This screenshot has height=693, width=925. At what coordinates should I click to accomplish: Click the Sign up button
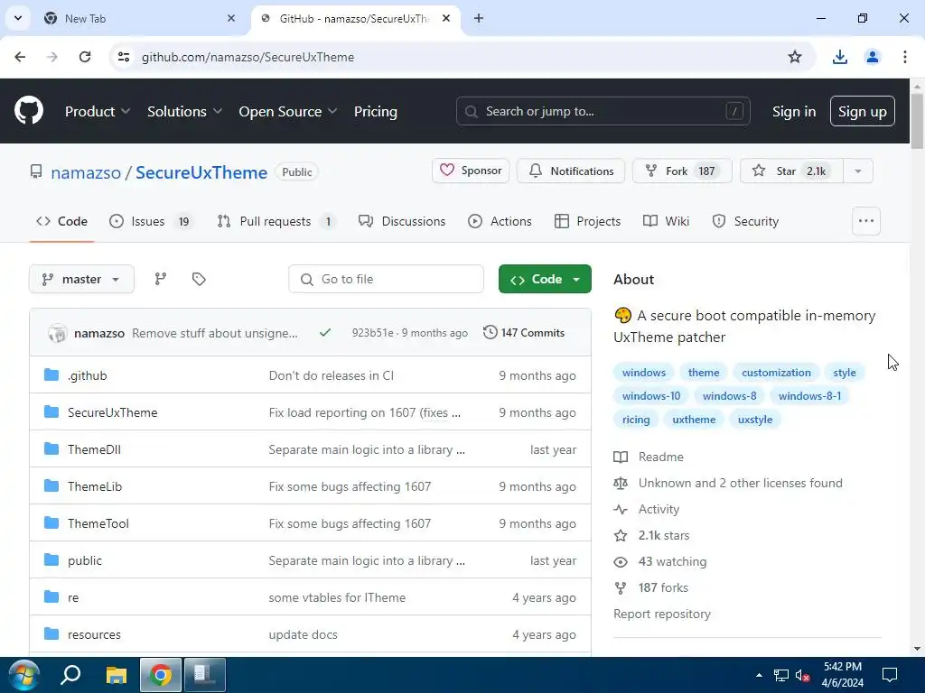tap(862, 111)
